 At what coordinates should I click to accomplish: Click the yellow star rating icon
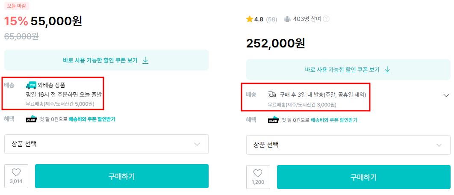[249, 19]
